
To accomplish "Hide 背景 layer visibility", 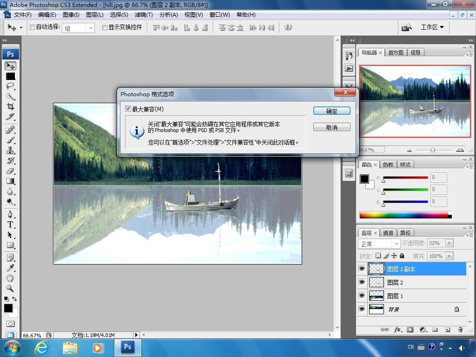I will pos(362,309).
